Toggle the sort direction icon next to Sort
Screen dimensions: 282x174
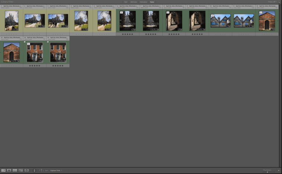pos(41,170)
